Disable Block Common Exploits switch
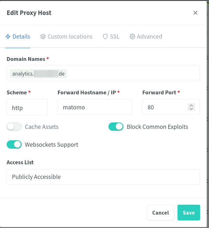Viewport: 209px width, 228px height. (x=116, y=127)
